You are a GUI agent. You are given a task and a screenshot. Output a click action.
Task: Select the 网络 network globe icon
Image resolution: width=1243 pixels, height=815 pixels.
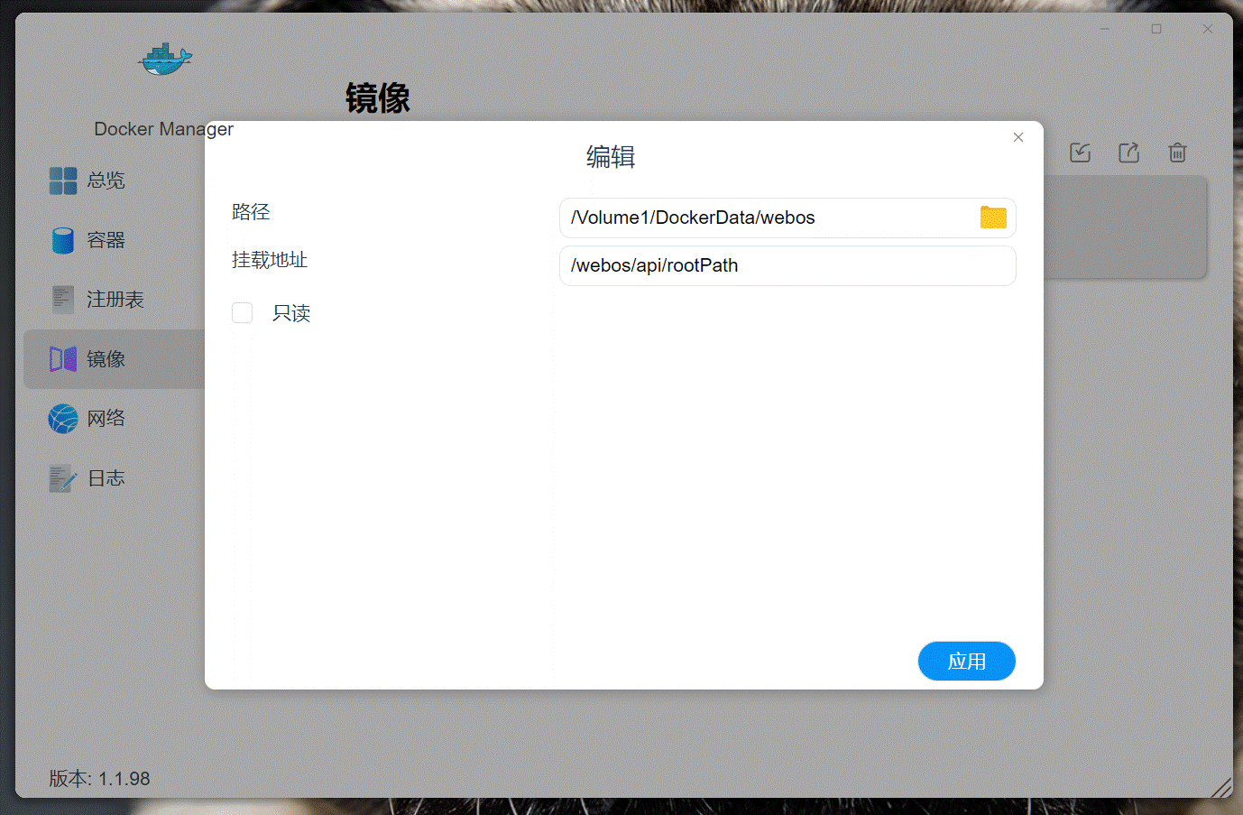[x=63, y=419]
